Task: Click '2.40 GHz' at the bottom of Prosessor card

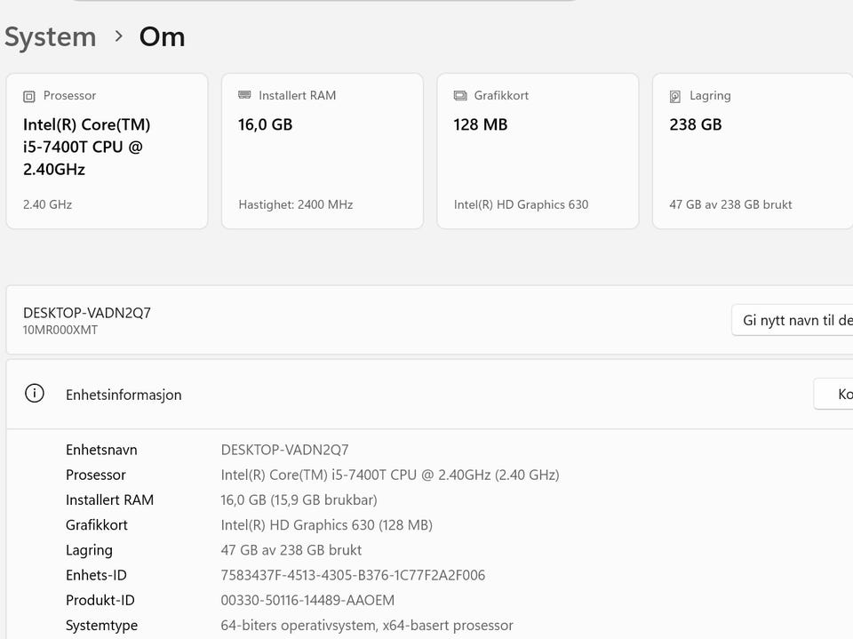Action: (47, 204)
